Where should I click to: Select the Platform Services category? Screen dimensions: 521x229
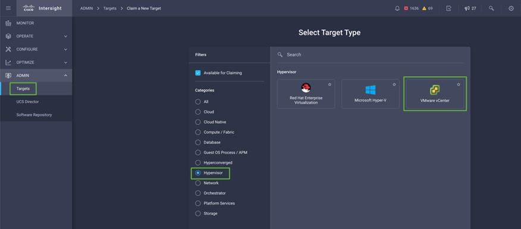click(198, 203)
